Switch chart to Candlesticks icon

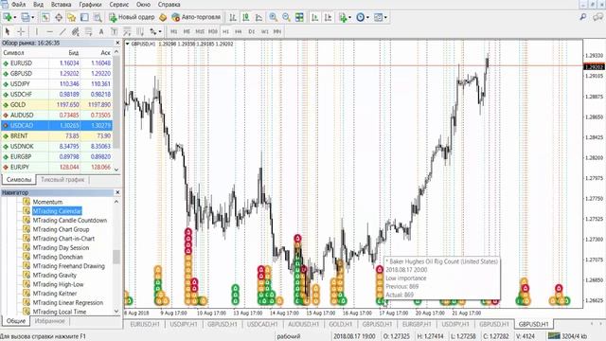pyautogui.click(x=246, y=17)
